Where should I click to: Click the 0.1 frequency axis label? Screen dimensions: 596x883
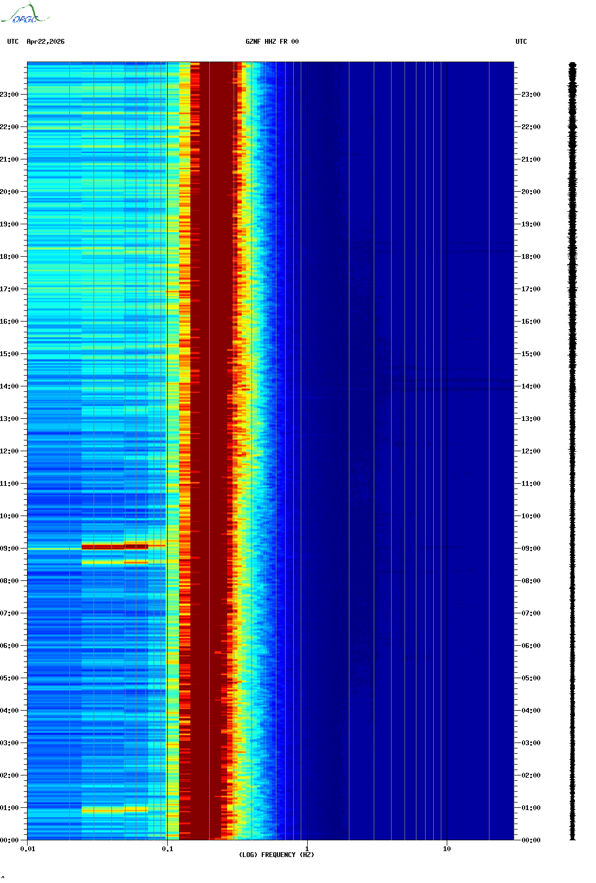tap(167, 849)
